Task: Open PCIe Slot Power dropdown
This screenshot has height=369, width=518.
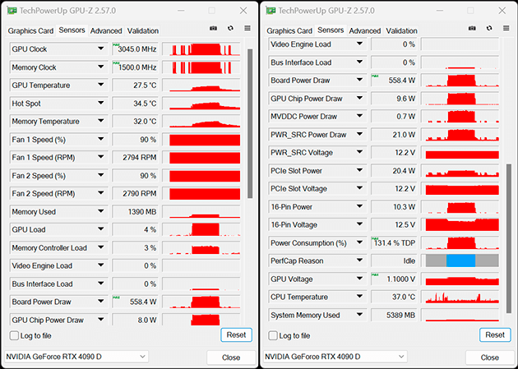Action: point(359,170)
